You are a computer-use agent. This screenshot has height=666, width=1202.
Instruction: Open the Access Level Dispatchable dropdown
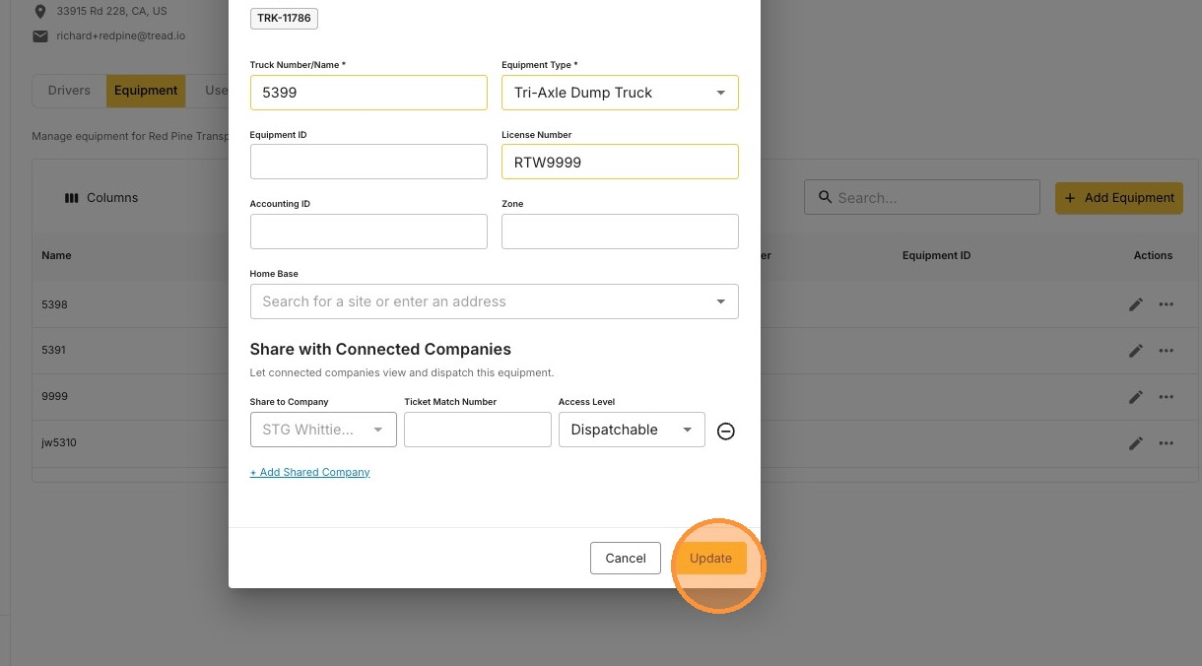632,430
